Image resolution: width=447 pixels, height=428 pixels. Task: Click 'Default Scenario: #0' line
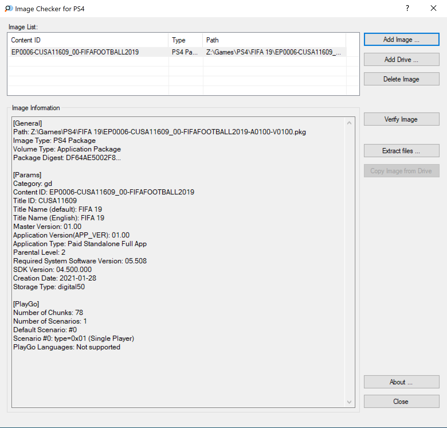point(45,330)
